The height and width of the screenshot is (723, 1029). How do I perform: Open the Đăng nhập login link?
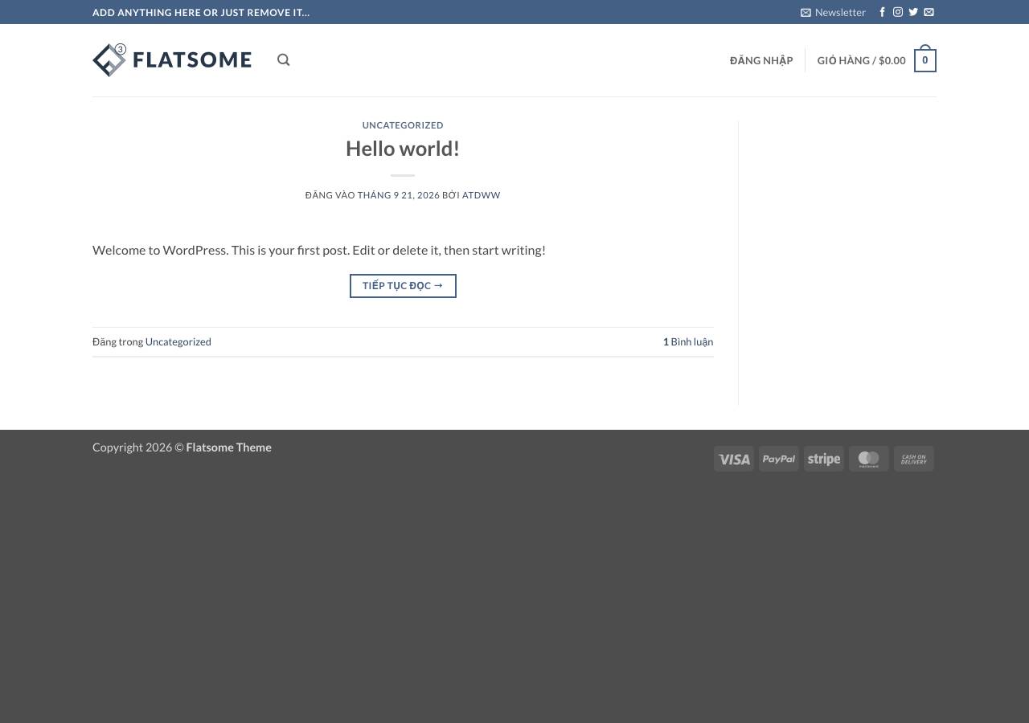(x=761, y=60)
